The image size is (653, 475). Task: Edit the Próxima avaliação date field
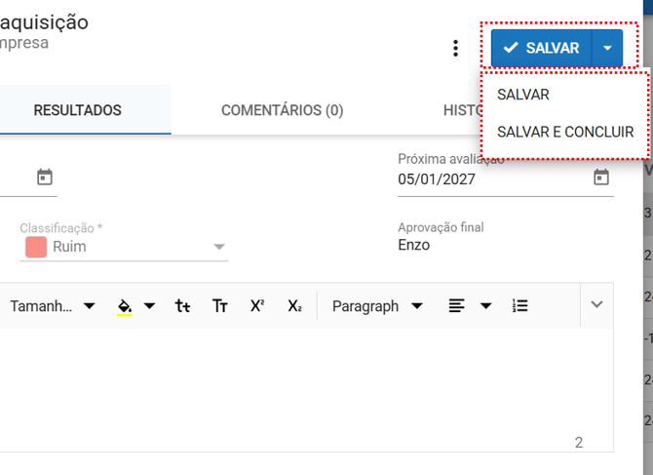[x=487, y=179]
